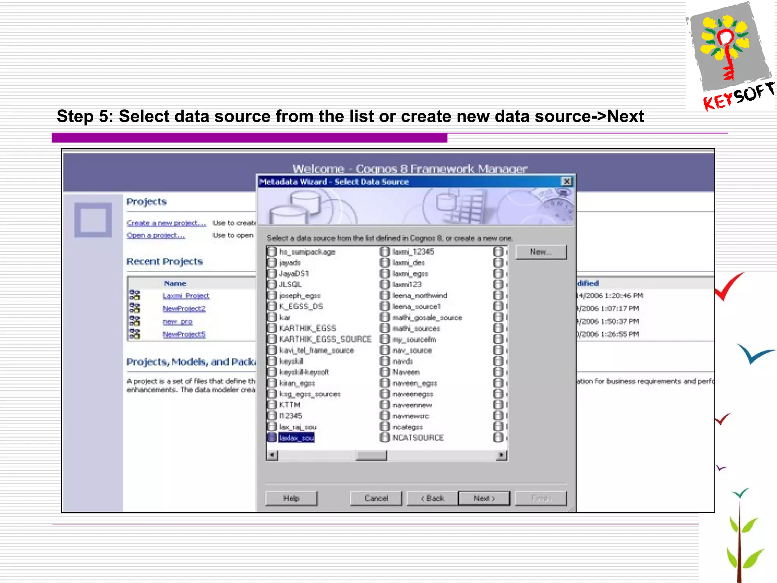777x583 pixels.
Task: Select ksg_egss_sources data source
Action: pyautogui.click(x=310, y=394)
